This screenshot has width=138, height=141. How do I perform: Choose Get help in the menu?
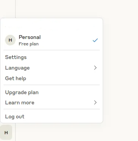click(52, 78)
